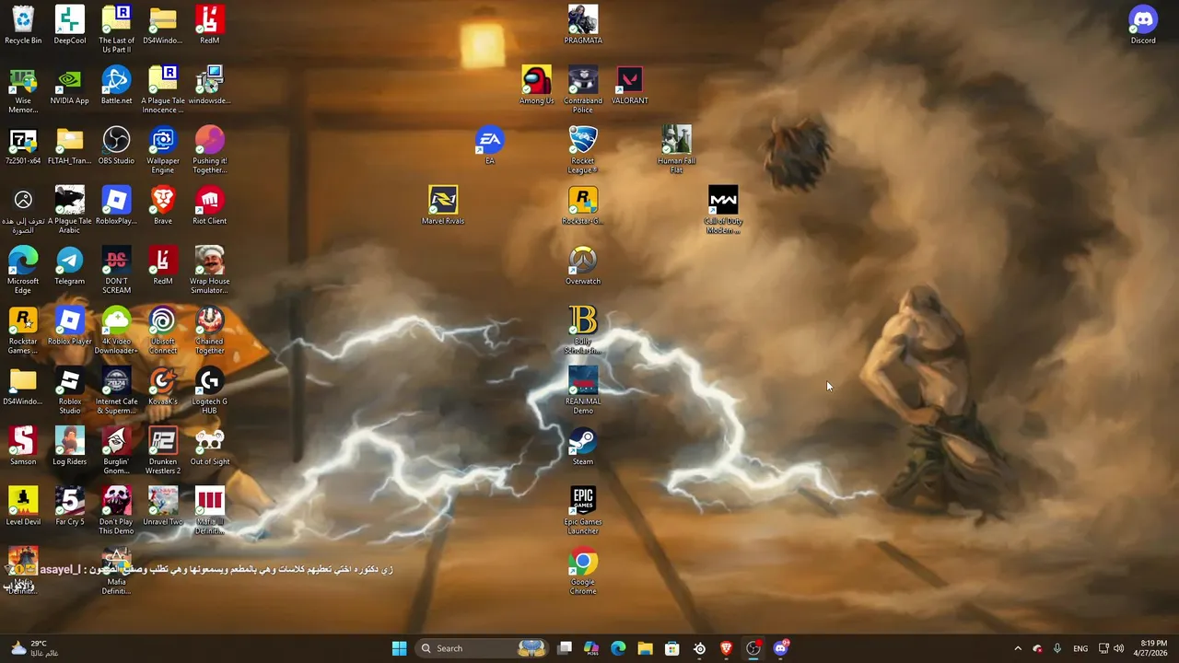Open the EA app desktop icon
The width and height of the screenshot is (1179, 663).
click(490, 145)
